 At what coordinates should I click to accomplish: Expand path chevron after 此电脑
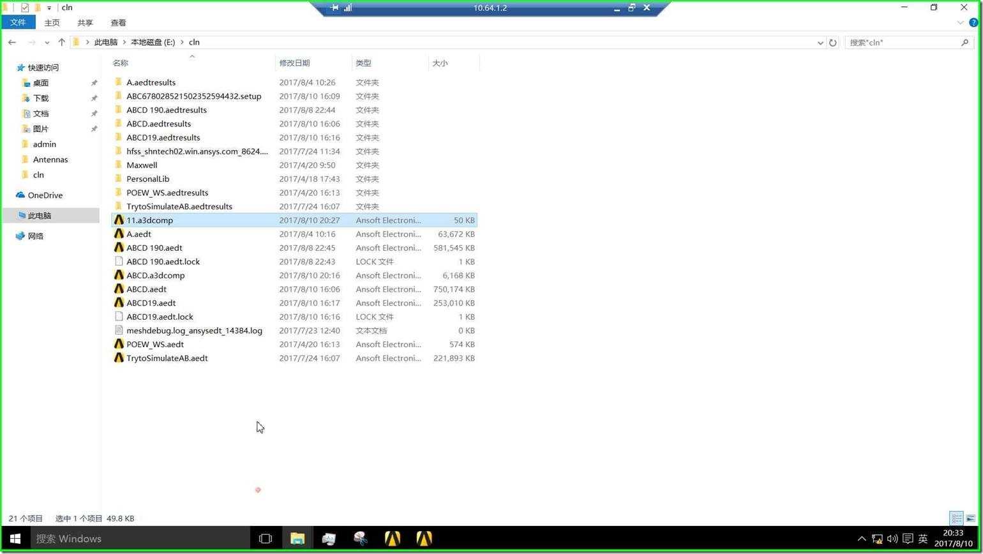coord(124,42)
